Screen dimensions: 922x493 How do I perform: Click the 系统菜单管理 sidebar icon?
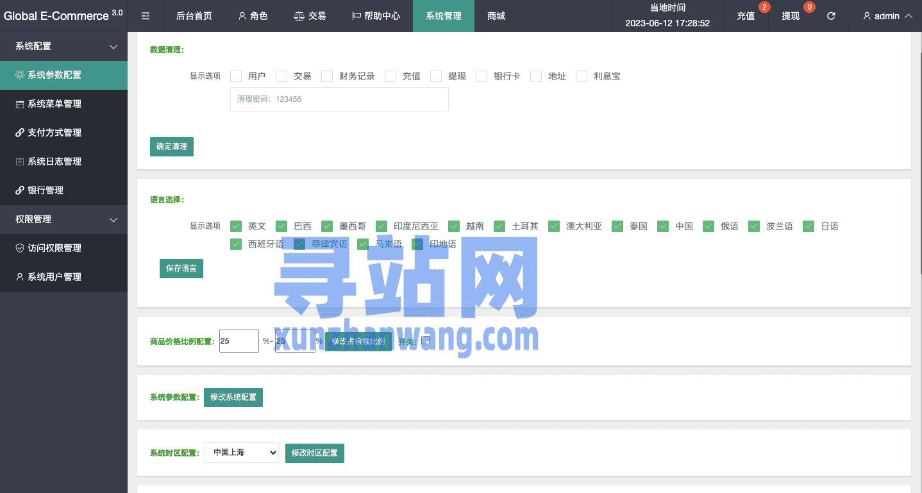coord(20,104)
